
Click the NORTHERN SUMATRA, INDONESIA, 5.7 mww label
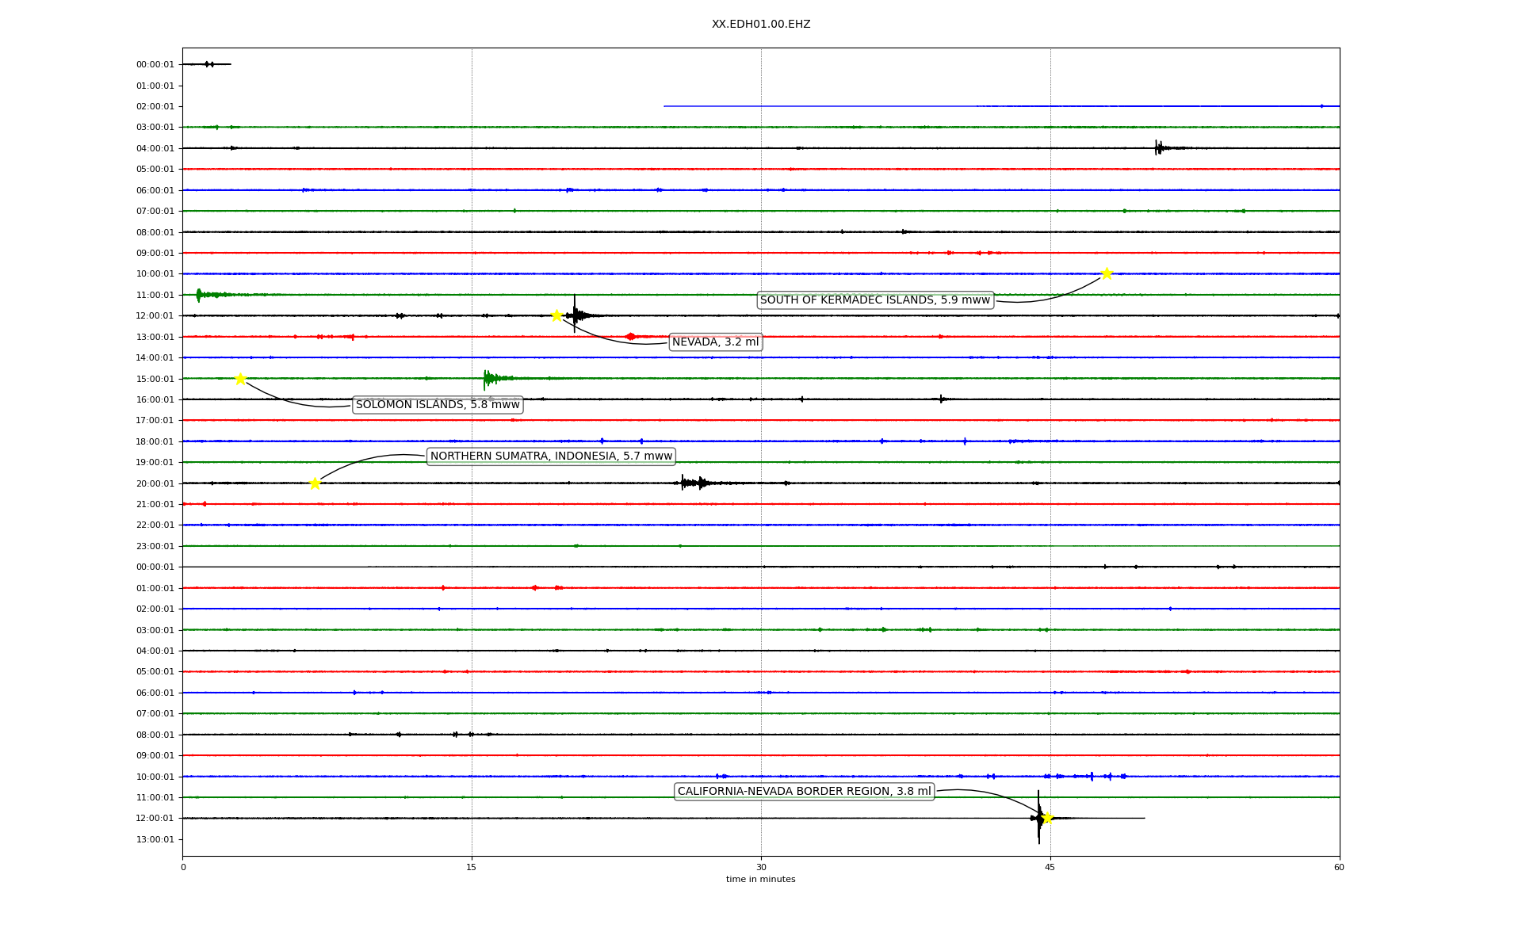551,456
